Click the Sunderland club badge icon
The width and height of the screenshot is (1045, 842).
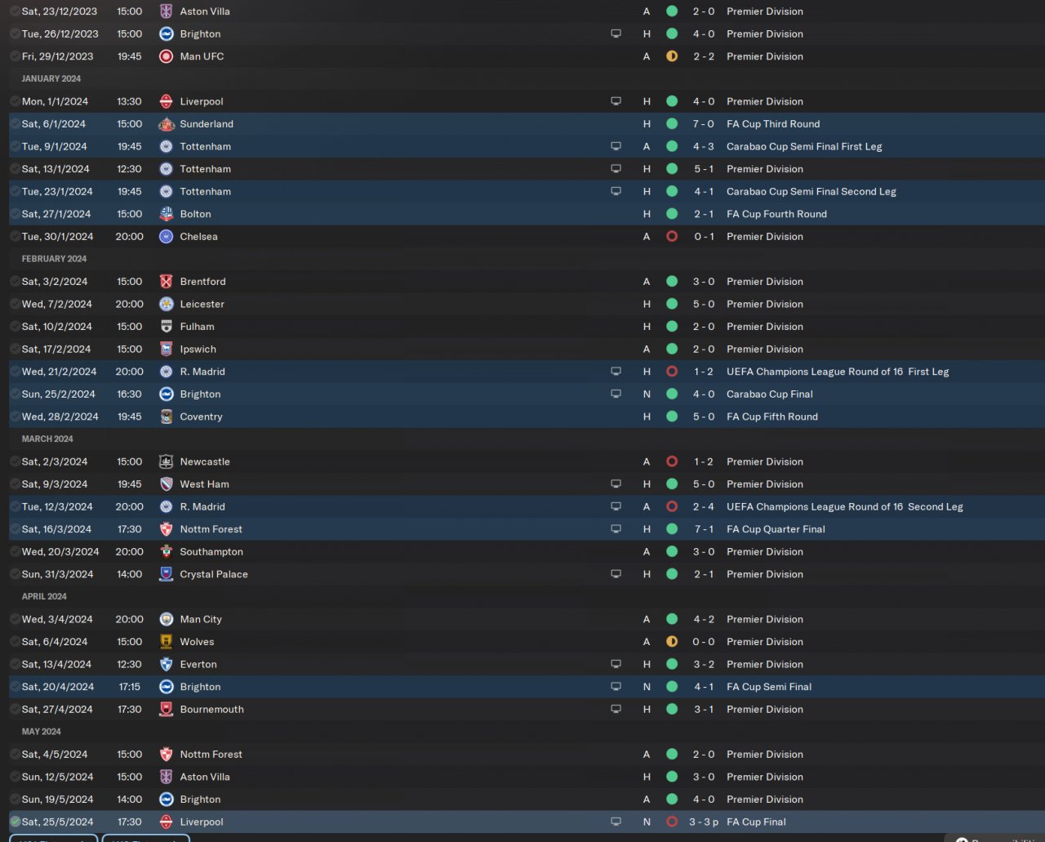pyautogui.click(x=166, y=124)
